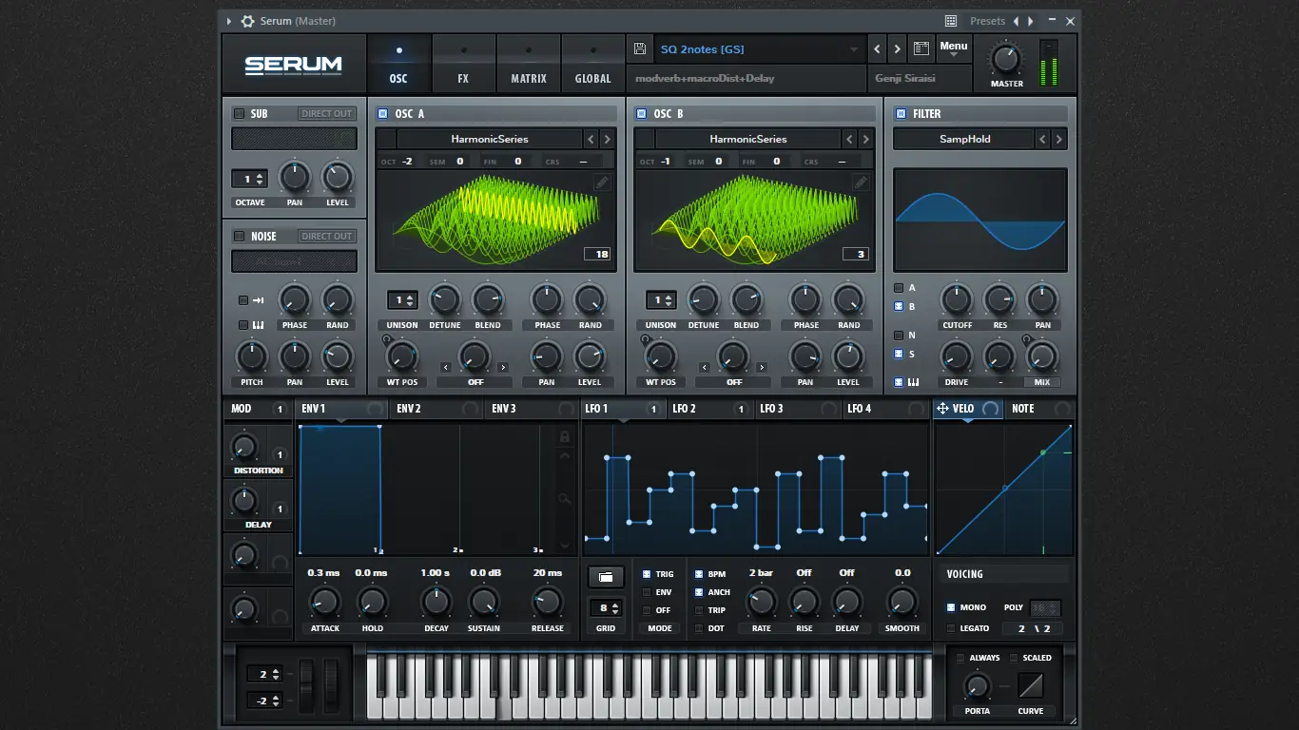Select next wavetable for OSC A

pyautogui.click(x=607, y=139)
